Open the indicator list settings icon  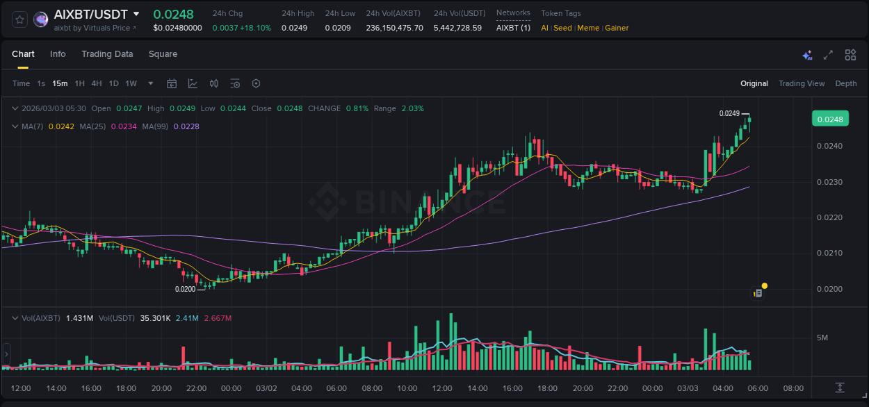click(234, 83)
